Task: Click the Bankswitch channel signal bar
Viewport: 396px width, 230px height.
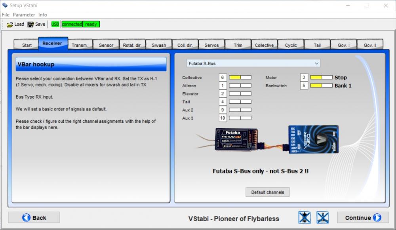Action: point(321,86)
